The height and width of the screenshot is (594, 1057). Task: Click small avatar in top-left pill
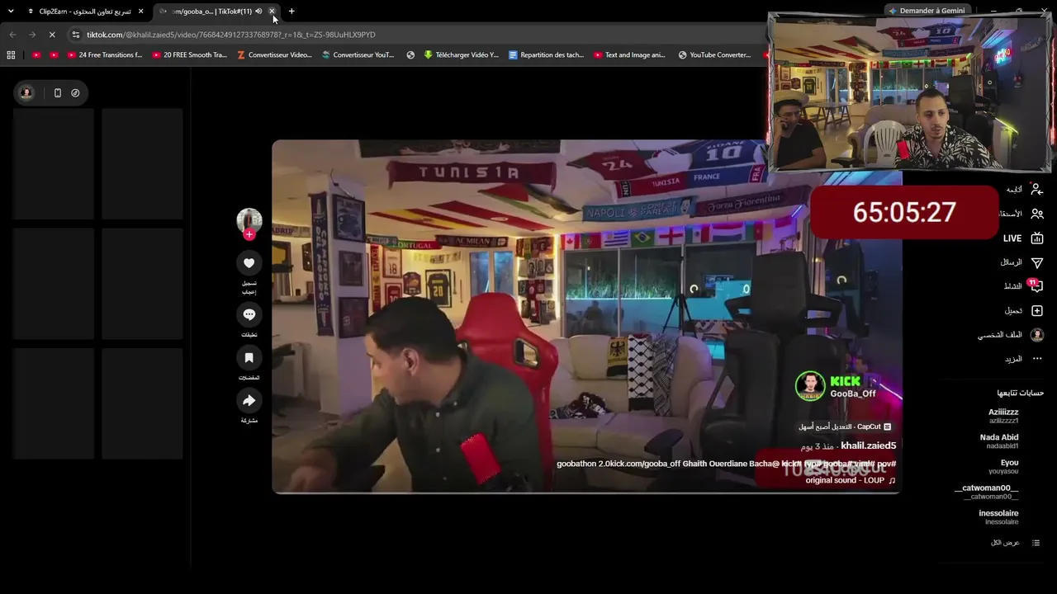pyautogui.click(x=26, y=92)
